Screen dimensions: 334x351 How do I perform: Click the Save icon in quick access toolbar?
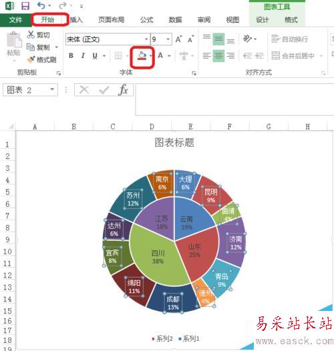[25, 5]
